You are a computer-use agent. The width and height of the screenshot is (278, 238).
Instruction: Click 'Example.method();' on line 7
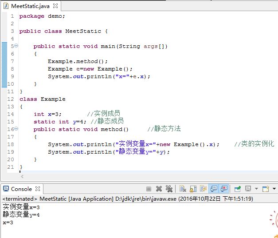pos(78,61)
